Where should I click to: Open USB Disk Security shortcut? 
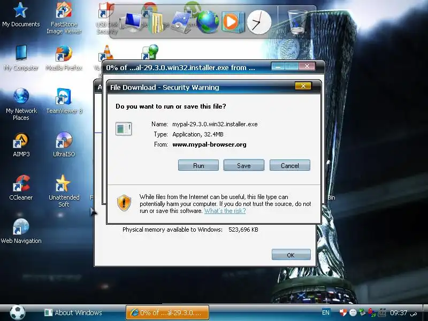(106, 19)
